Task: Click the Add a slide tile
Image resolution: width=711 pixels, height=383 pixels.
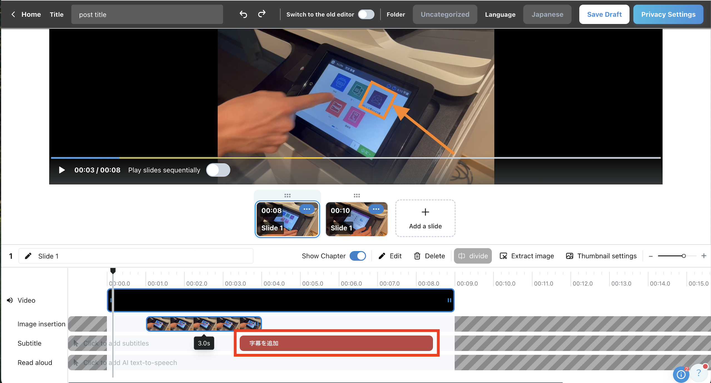Action: [425, 218]
